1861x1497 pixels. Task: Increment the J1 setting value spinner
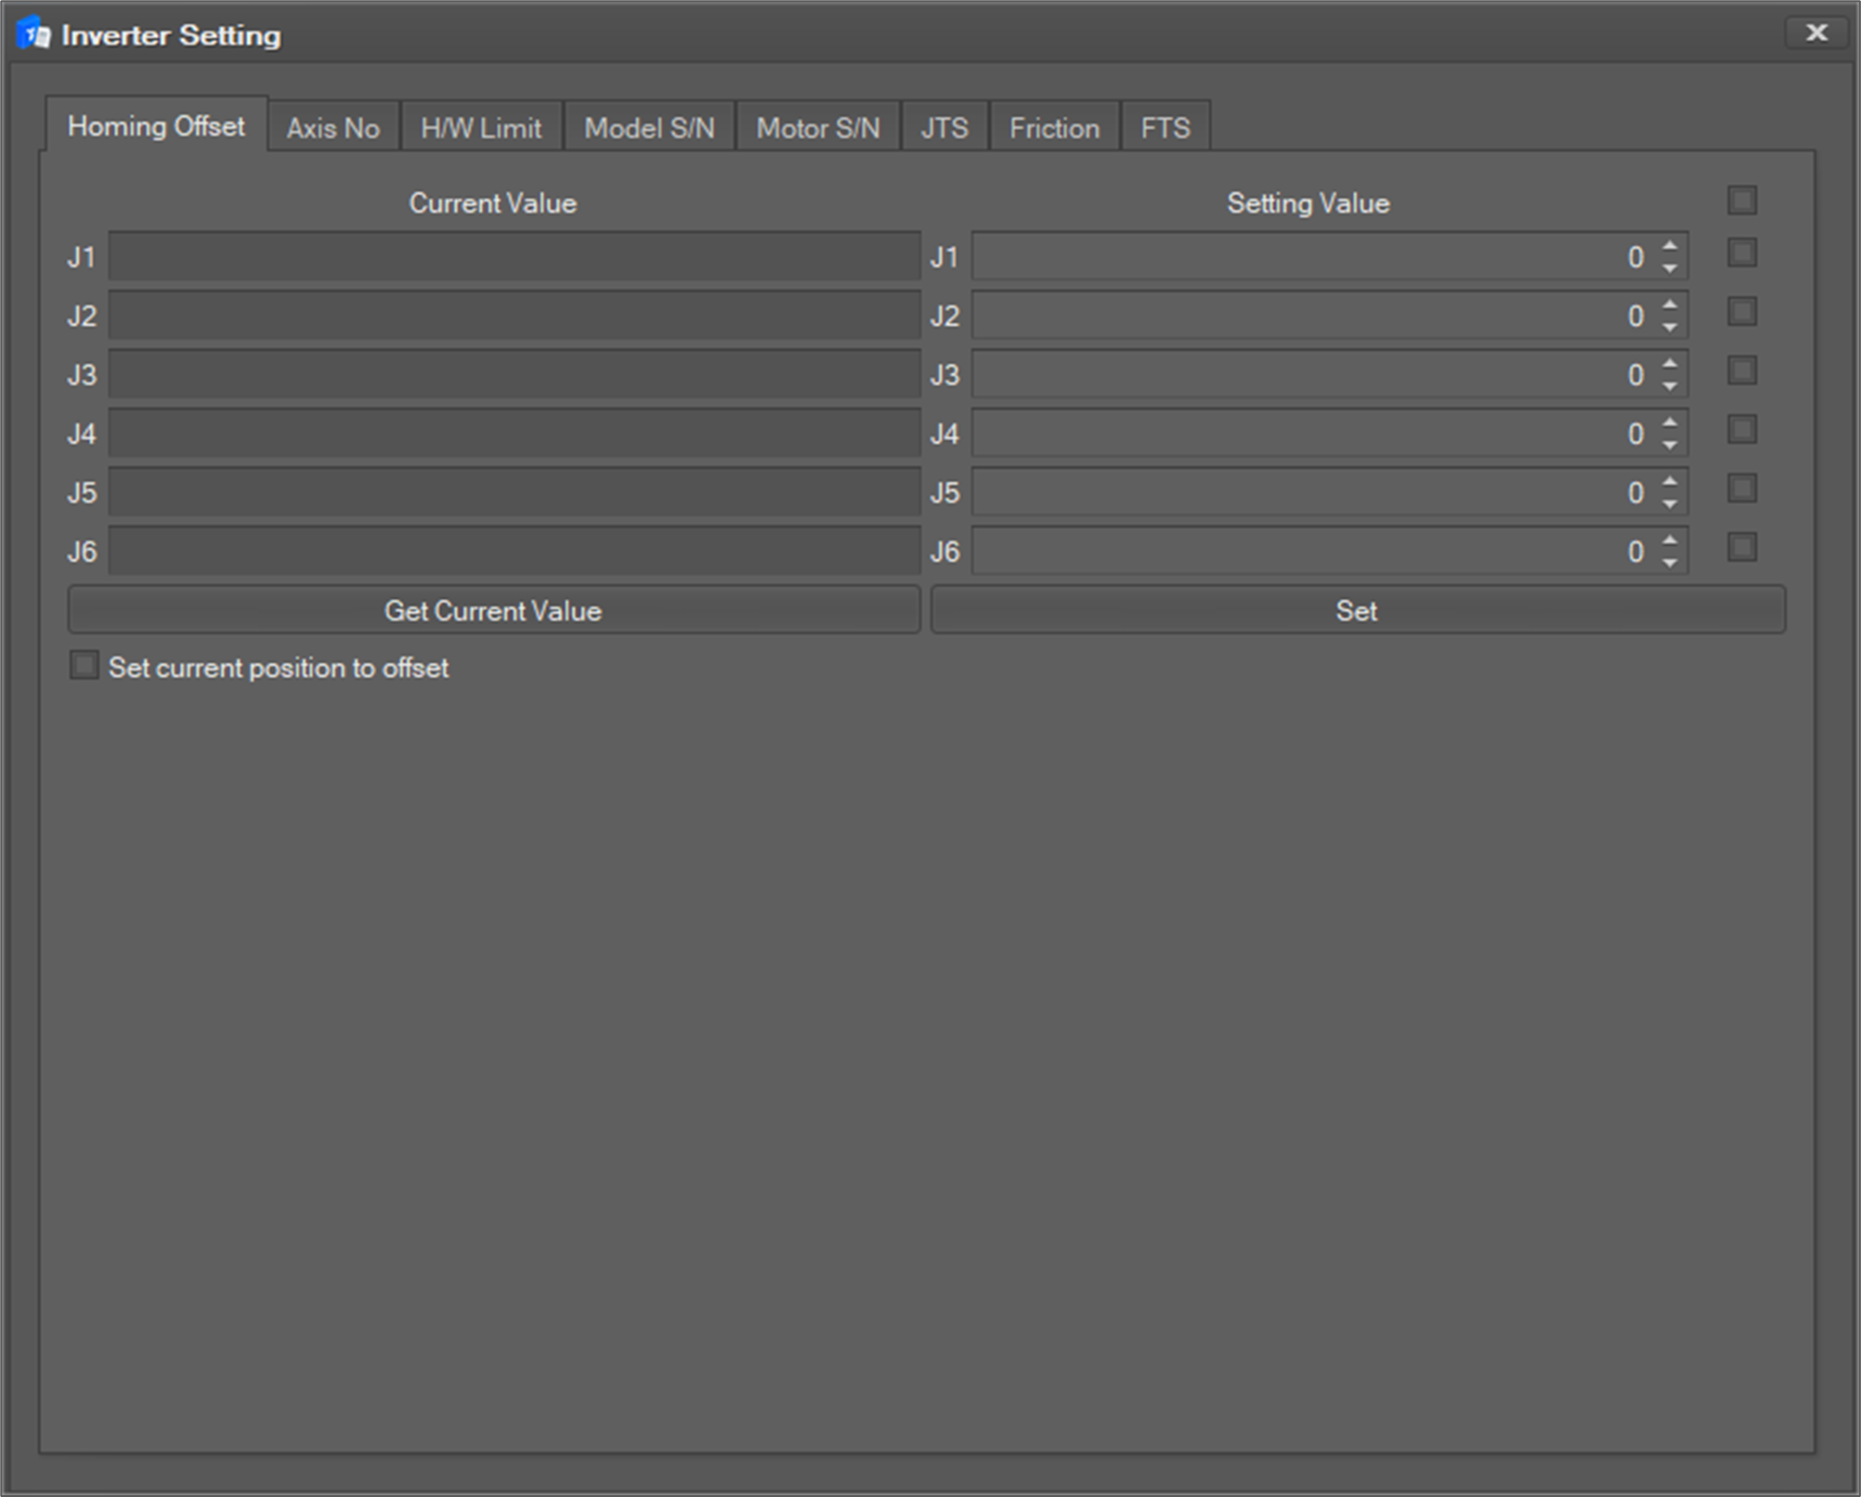click(1670, 246)
